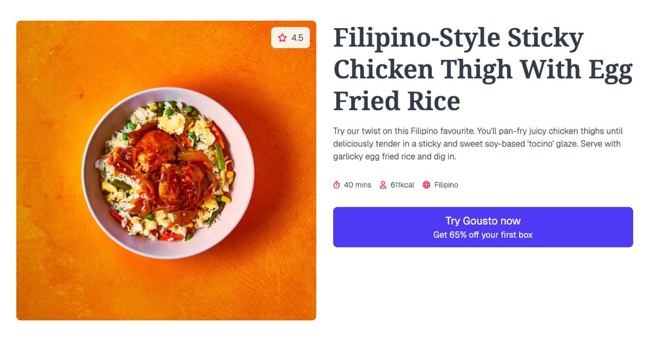
Task: Select the white rating chip on the photo
Action: 290,37
